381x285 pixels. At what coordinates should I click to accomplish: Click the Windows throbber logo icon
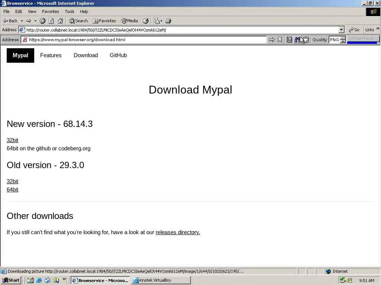[373, 12]
